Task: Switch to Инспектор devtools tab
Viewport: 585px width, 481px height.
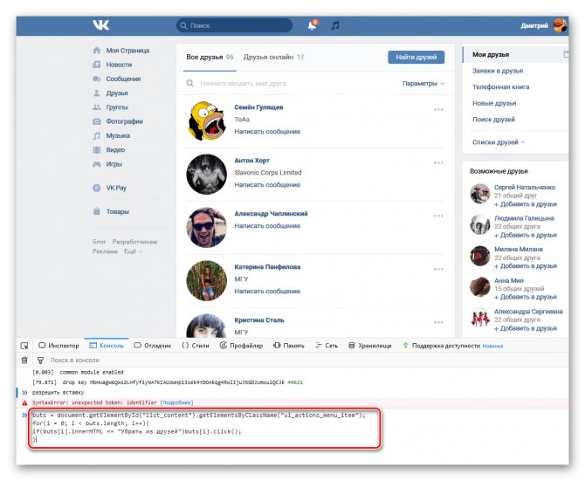Action: tap(59, 346)
